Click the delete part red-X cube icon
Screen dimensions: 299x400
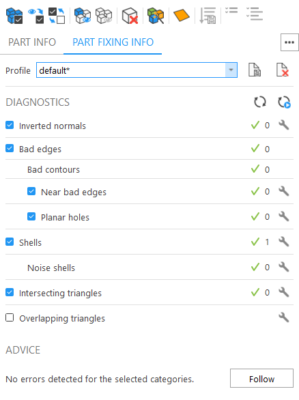130,16
